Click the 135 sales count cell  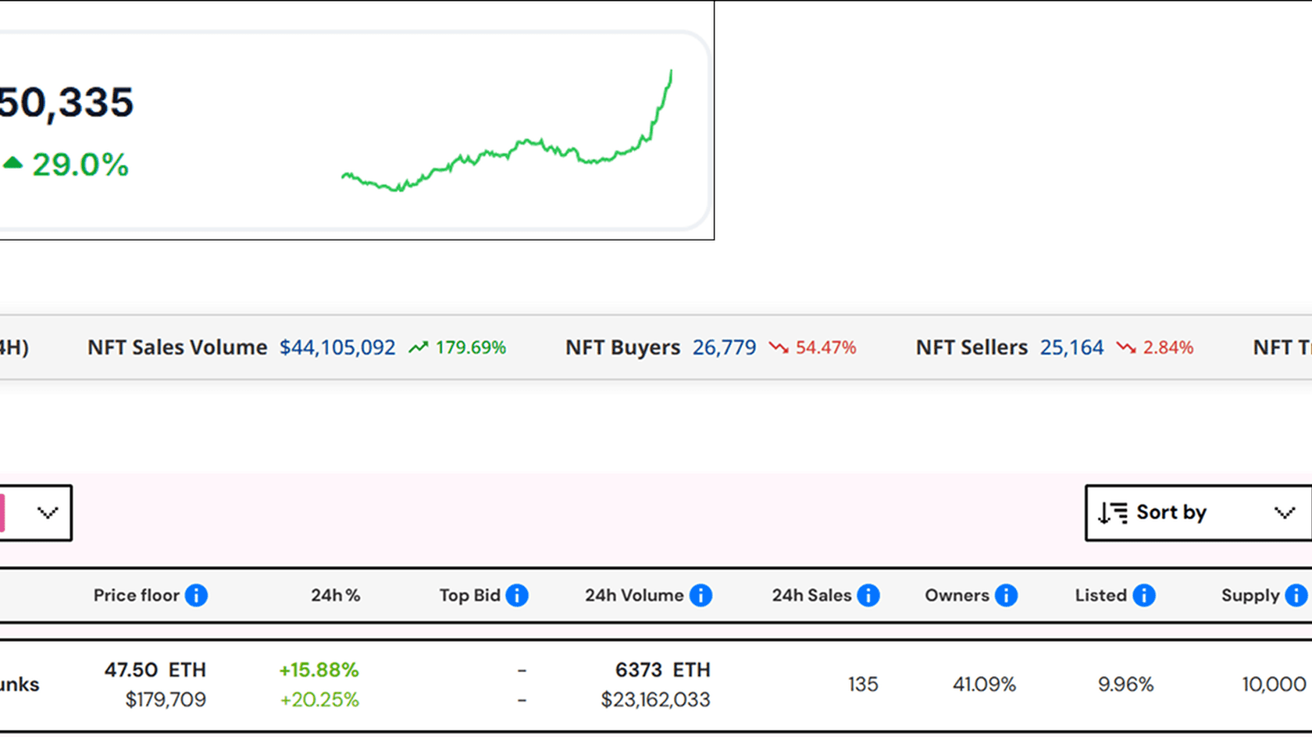click(x=863, y=685)
